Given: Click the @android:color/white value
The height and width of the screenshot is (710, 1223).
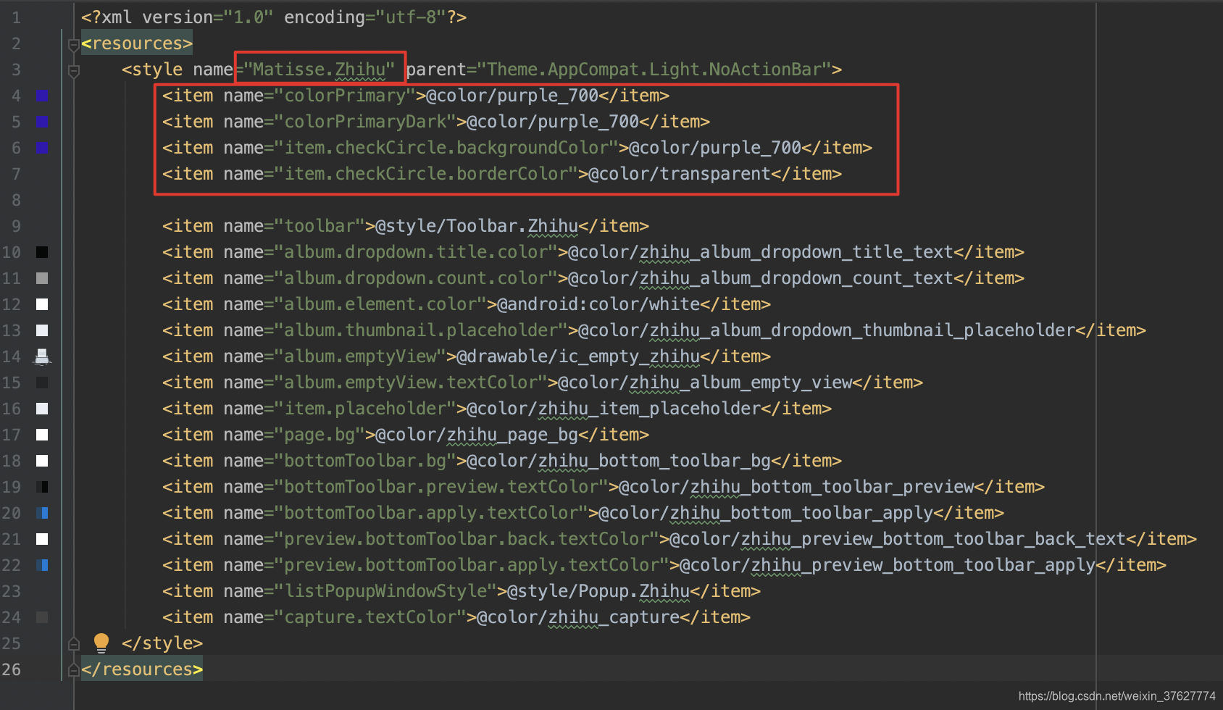Looking at the screenshot, I should [x=598, y=304].
